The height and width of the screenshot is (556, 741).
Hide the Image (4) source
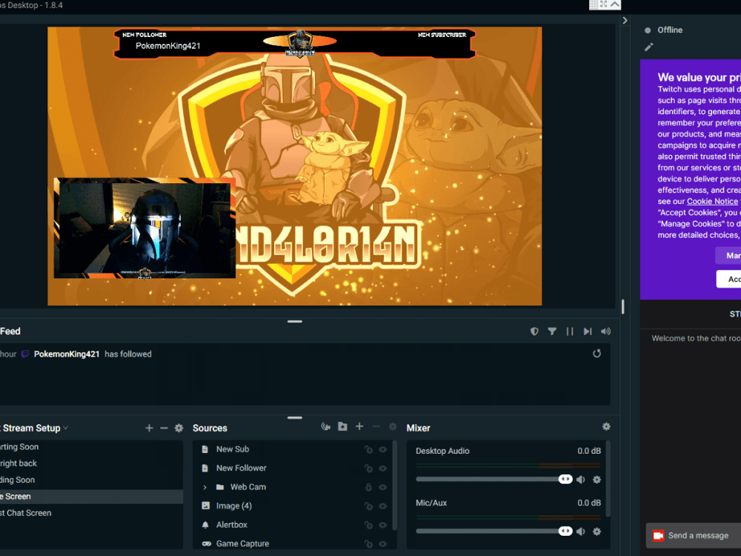383,506
